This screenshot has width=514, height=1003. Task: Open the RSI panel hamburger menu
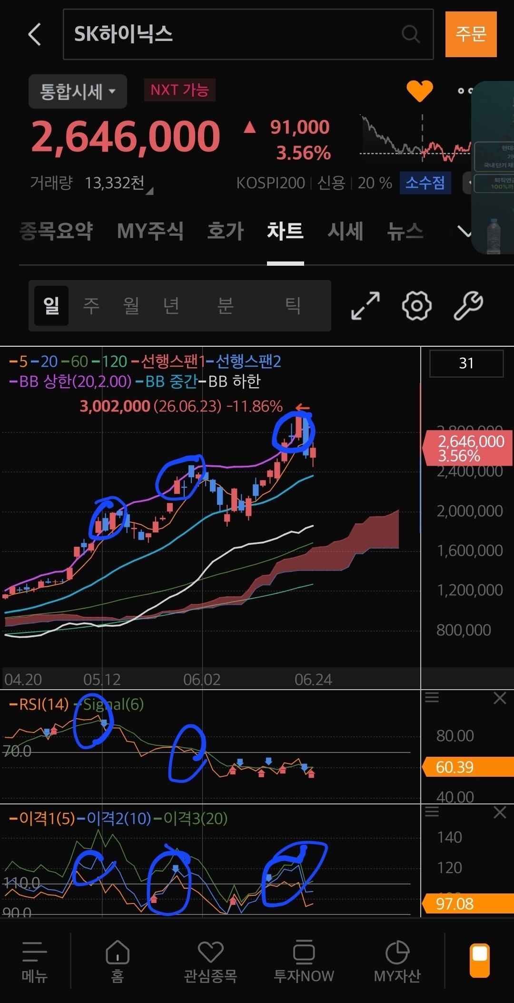pos(432,698)
